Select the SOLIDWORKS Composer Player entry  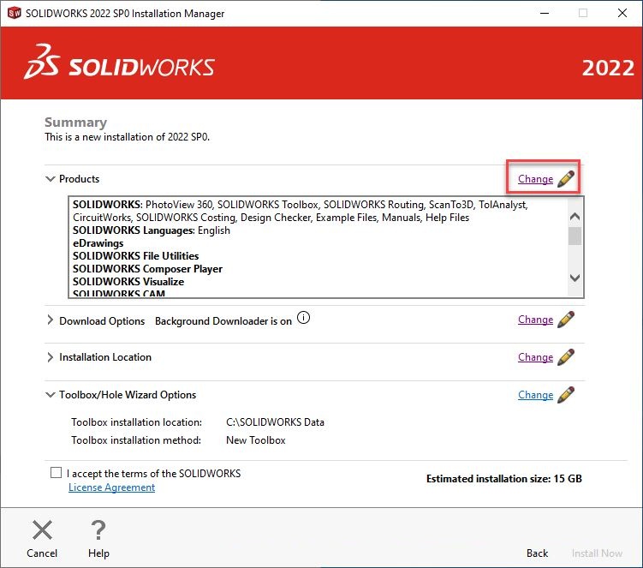147,269
